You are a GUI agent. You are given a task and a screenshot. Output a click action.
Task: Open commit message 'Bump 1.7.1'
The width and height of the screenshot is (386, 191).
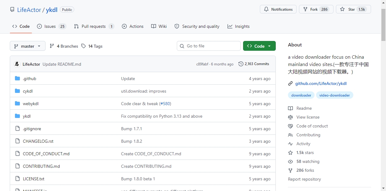(131, 129)
